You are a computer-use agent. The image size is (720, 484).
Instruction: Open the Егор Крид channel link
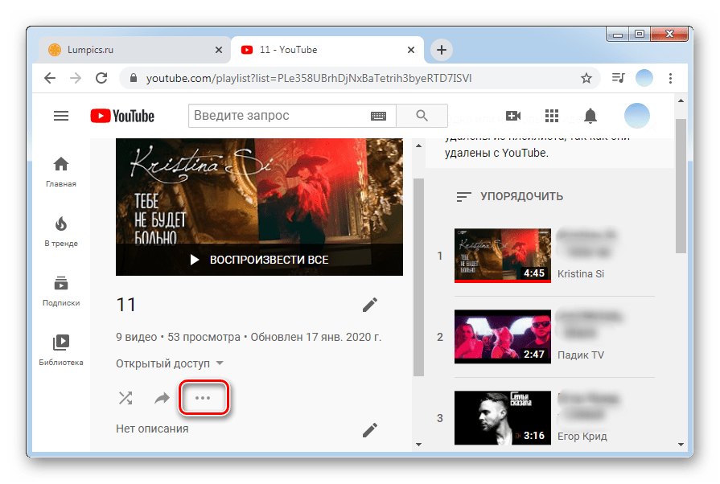point(582,437)
